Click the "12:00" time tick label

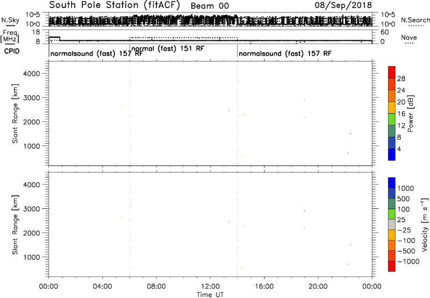pos(210,287)
